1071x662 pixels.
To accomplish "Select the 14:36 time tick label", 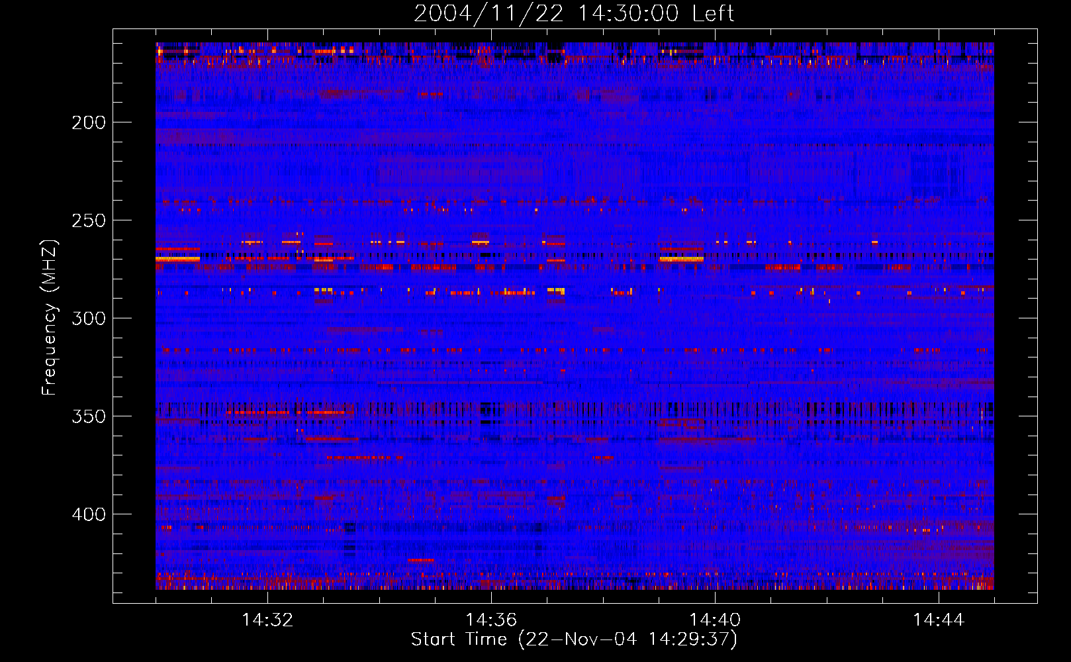I will [x=491, y=620].
